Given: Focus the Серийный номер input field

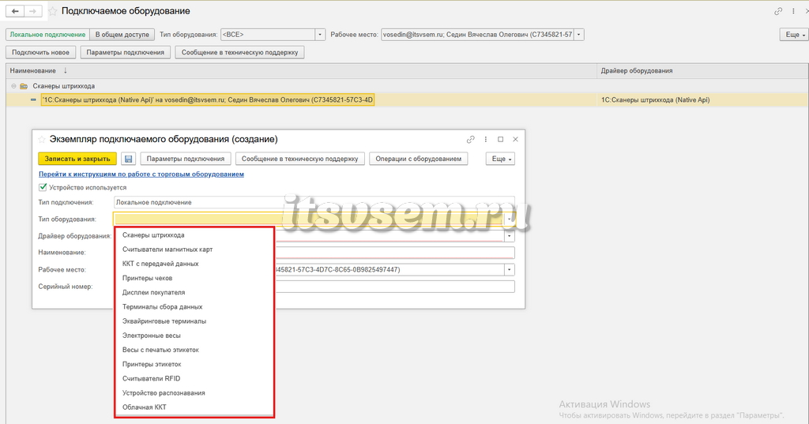Looking at the screenshot, I should [x=395, y=287].
